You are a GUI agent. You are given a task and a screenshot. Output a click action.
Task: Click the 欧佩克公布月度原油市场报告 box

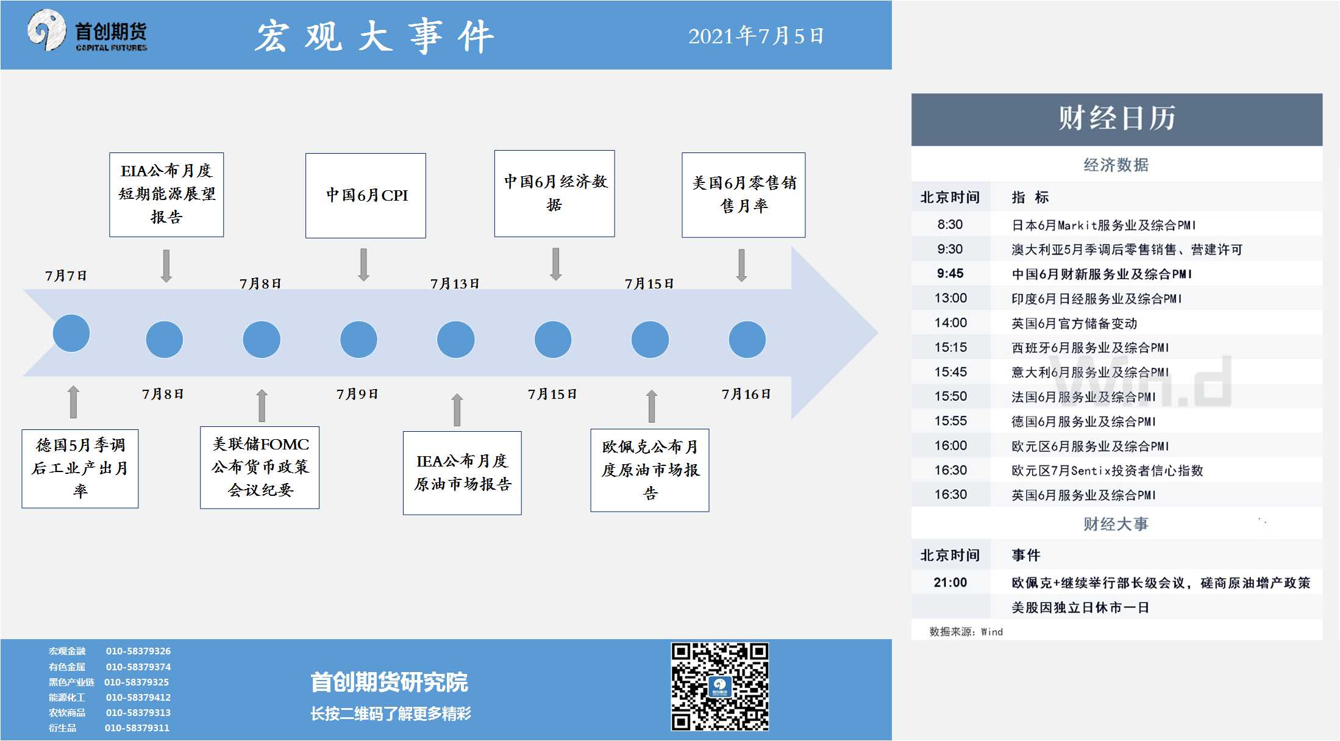(x=649, y=470)
